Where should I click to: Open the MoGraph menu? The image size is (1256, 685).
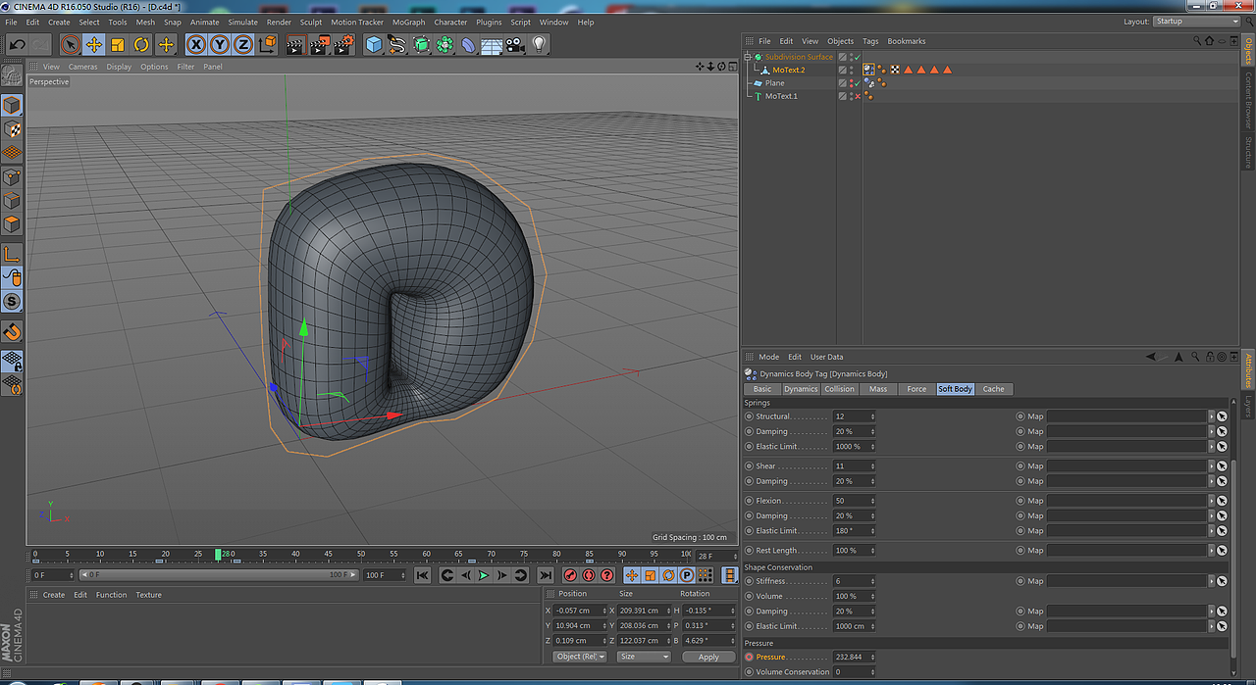pos(408,22)
